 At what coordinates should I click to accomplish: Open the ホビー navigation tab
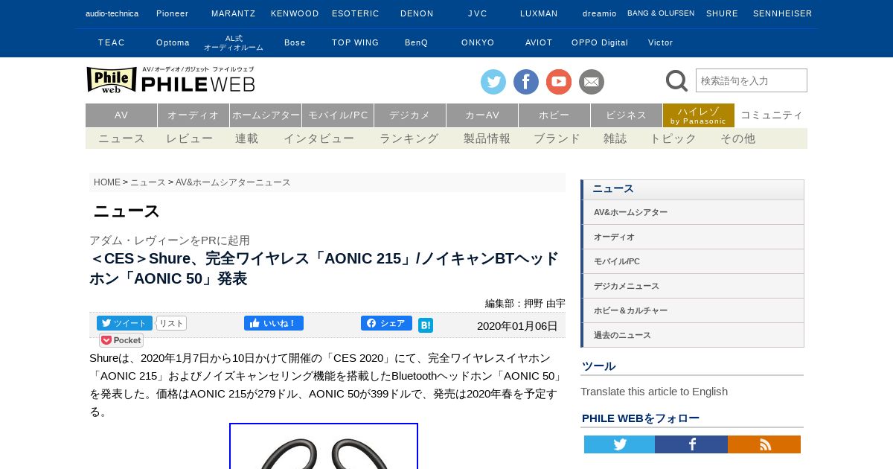click(554, 115)
